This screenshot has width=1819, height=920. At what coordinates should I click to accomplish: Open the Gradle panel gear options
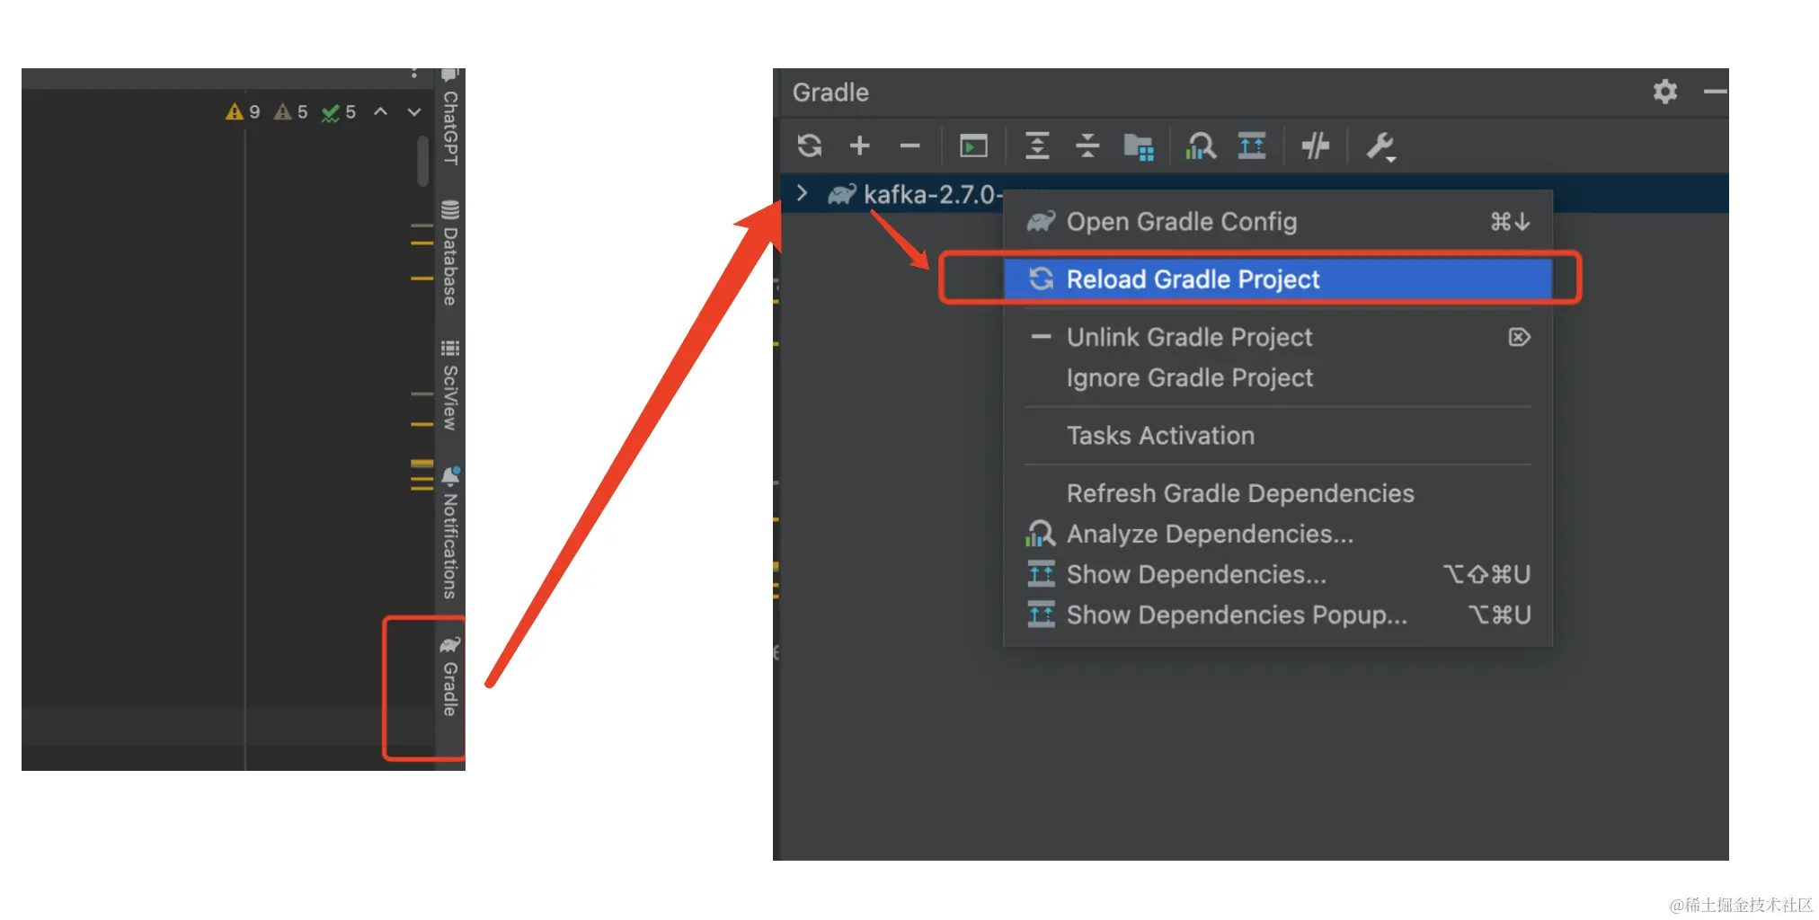(1665, 92)
